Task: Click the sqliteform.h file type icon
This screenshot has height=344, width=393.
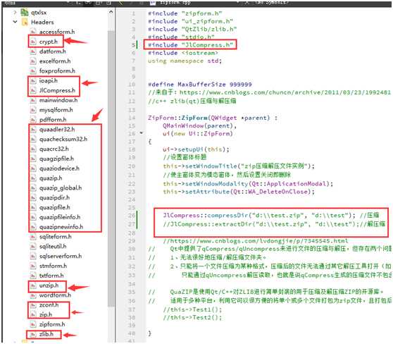Action: point(33,237)
